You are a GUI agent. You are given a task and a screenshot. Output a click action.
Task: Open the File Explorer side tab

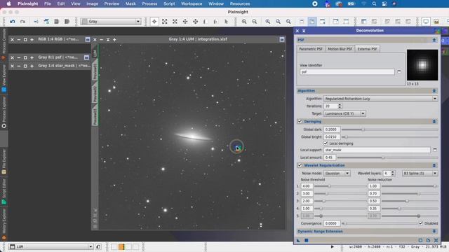click(4, 162)
